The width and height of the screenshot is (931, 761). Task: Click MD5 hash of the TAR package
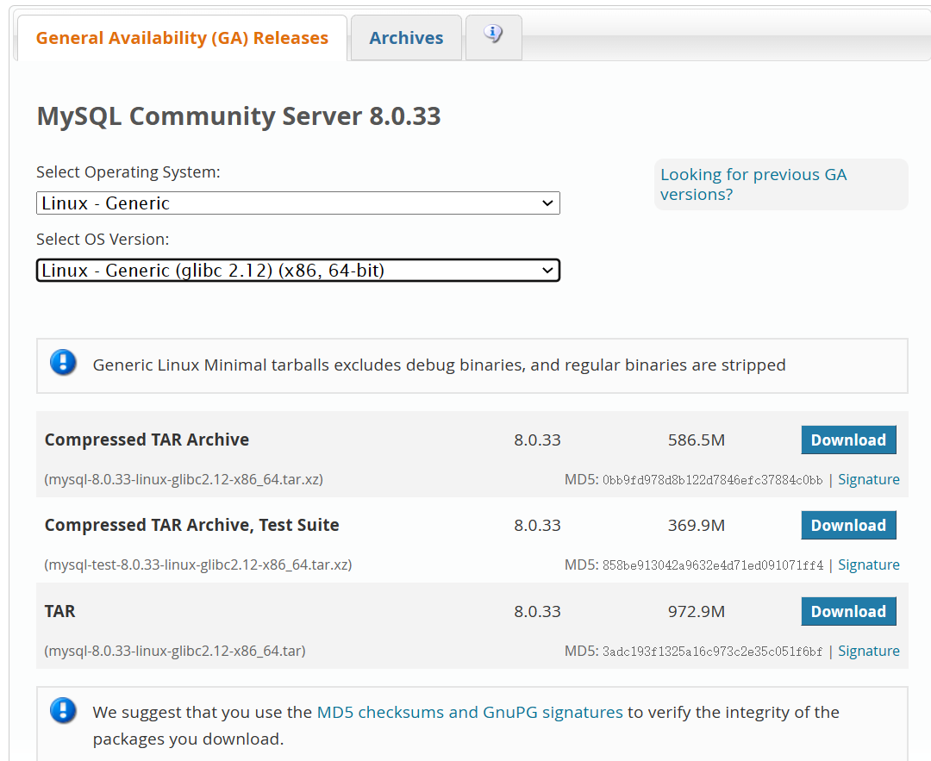713,652
